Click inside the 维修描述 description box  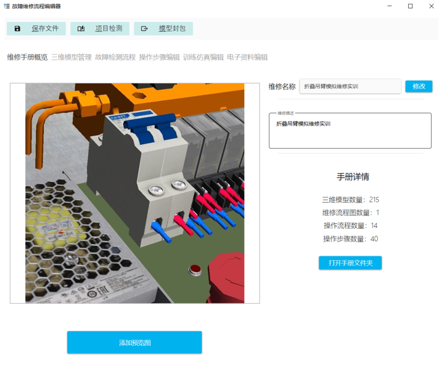(350, 133)
